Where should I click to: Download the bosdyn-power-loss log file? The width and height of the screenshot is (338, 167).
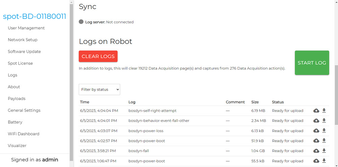[x=324, y=130]
